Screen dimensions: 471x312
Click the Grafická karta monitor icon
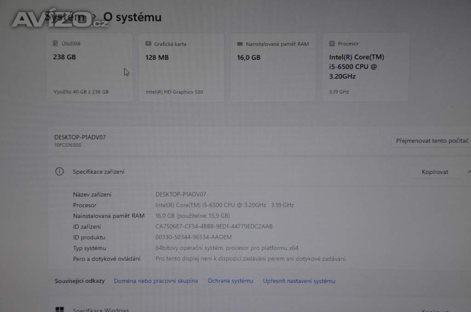click(148, 44)
